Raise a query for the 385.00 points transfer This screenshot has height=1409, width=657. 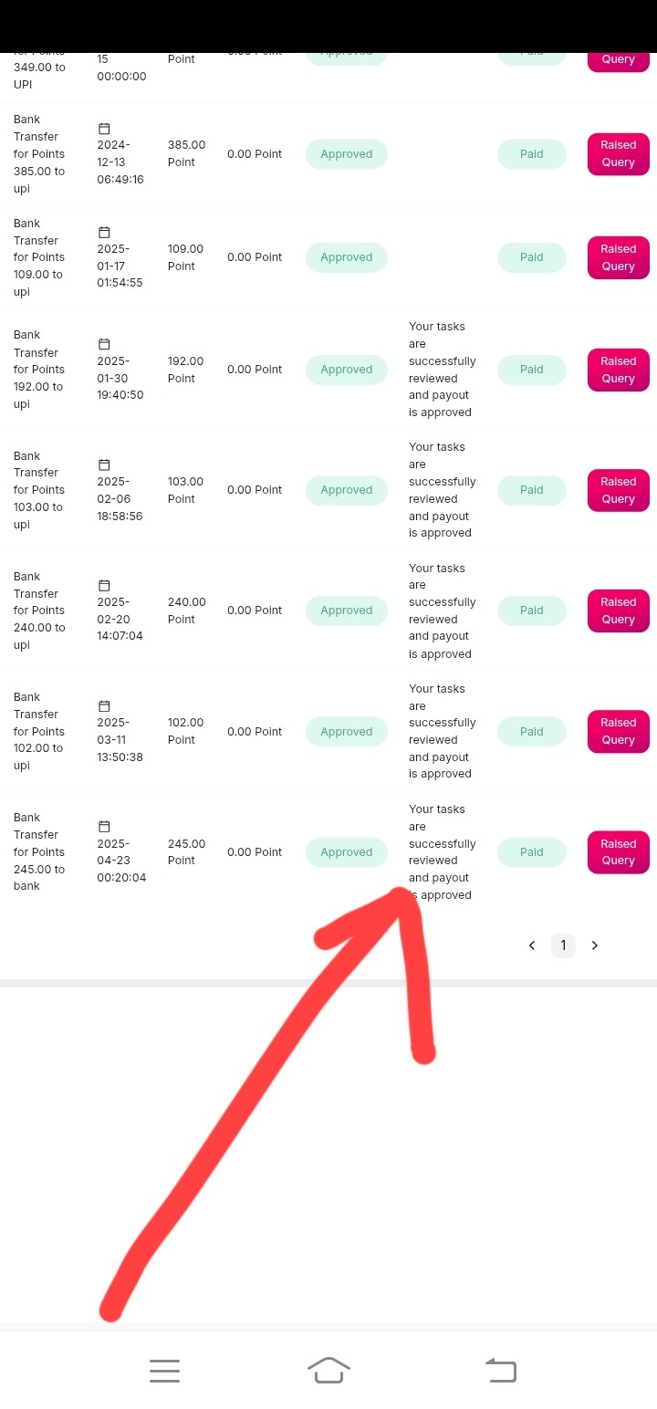(x=618, y=154)
